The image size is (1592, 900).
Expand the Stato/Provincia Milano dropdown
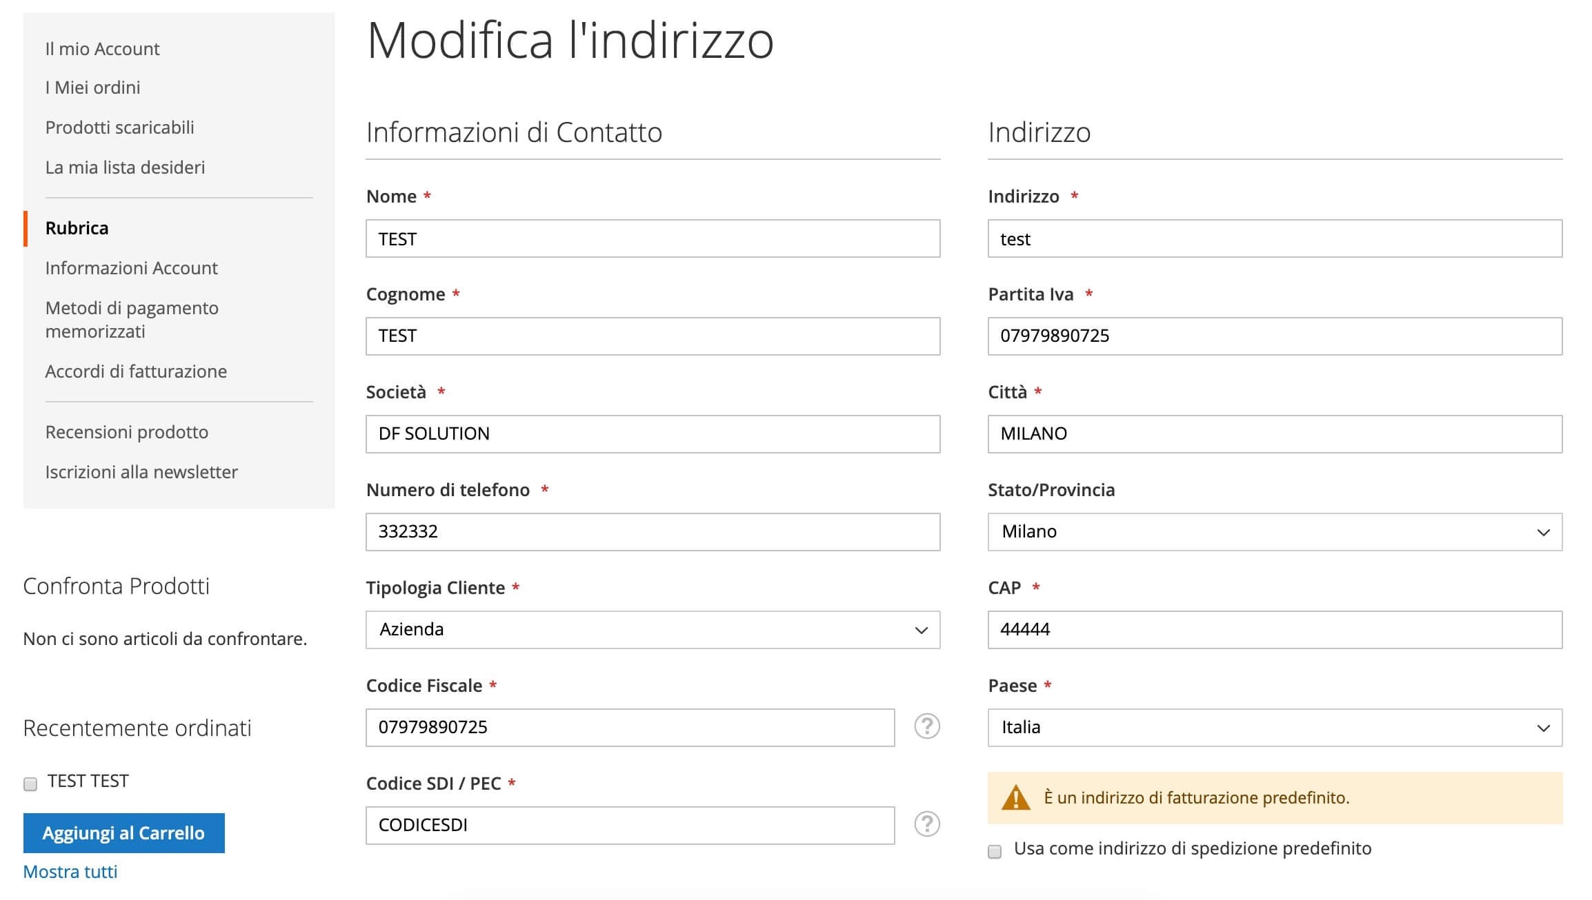[x=1275, y=532]
